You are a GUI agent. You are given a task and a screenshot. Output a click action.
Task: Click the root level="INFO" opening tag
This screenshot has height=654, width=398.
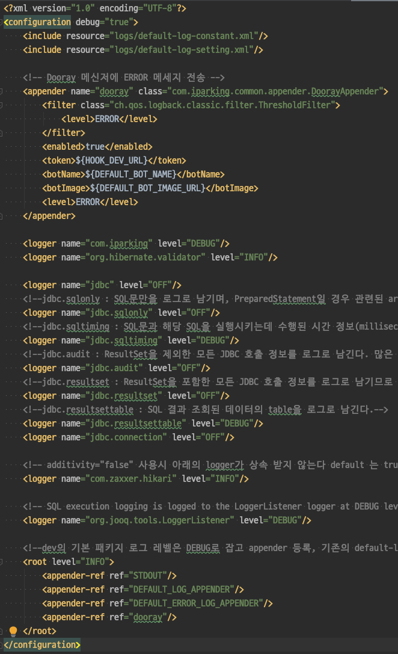pyautogui.click(x=69, y=561)
